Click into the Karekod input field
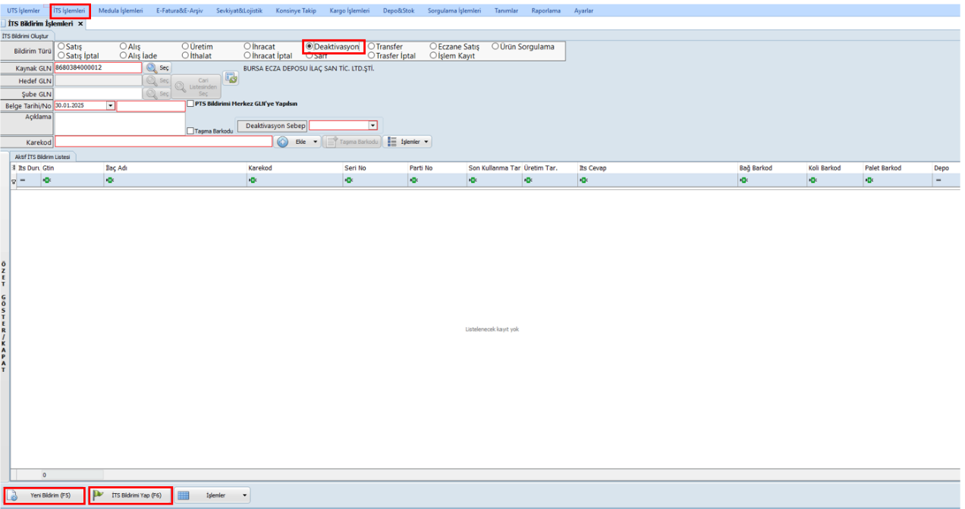 pyautogui.click(x=163, y=142)
